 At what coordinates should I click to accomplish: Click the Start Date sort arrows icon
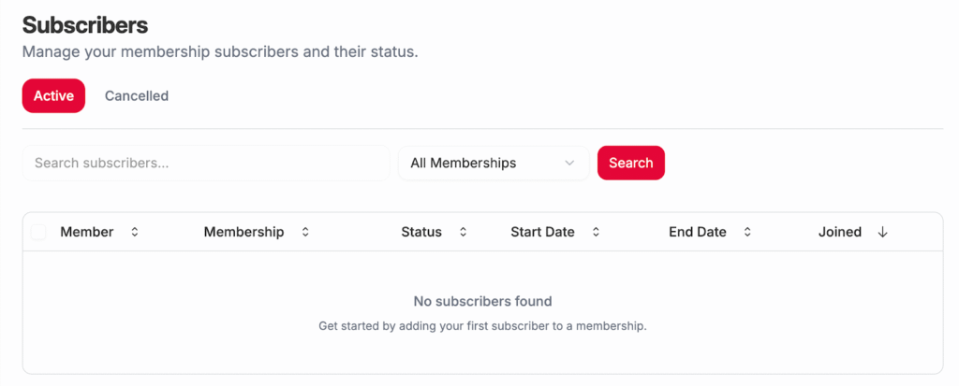tap(596, 232)
